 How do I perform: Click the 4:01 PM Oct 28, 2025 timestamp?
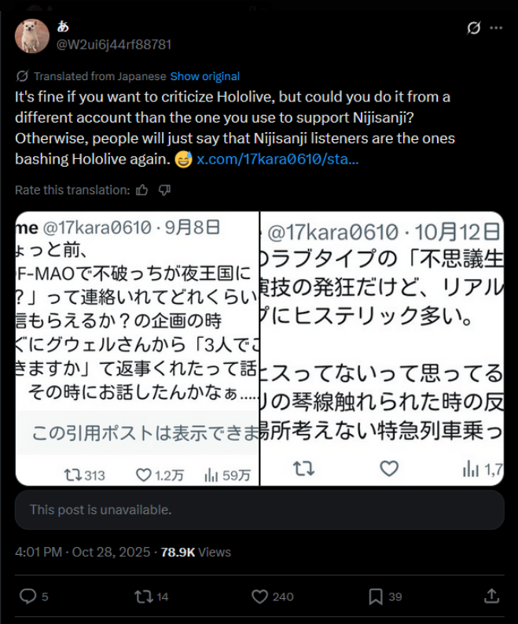[83, 552]
